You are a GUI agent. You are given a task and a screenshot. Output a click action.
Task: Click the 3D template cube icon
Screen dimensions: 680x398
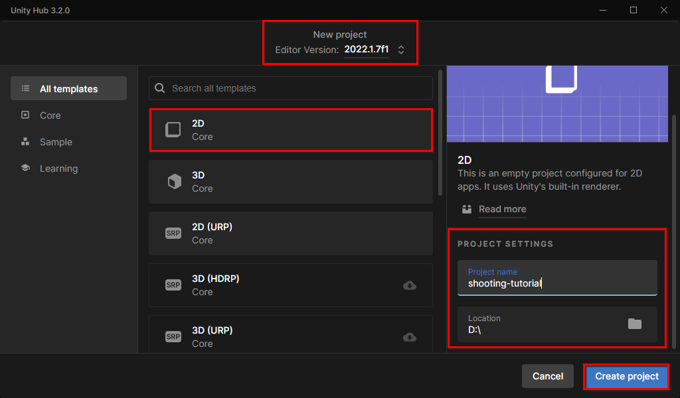(x=175, y=182)
